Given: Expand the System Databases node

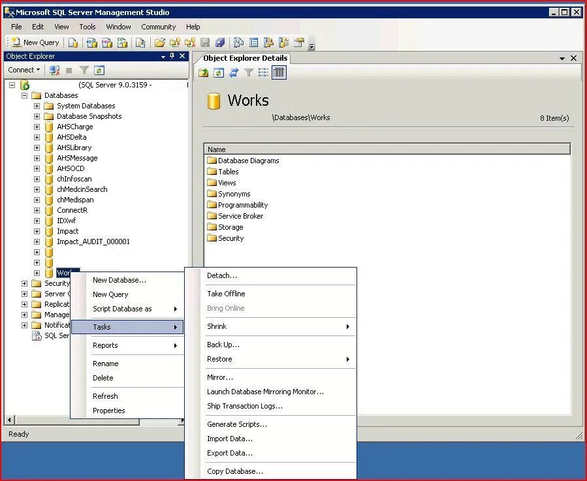Looking at the screenshot, I should click(37, 106).
